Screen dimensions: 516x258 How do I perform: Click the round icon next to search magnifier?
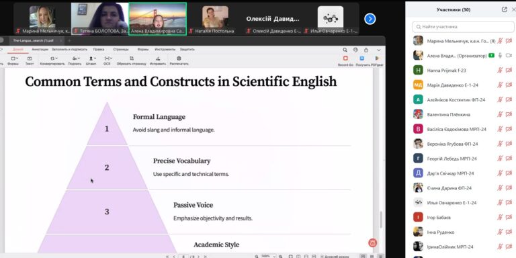pos(355,50)
